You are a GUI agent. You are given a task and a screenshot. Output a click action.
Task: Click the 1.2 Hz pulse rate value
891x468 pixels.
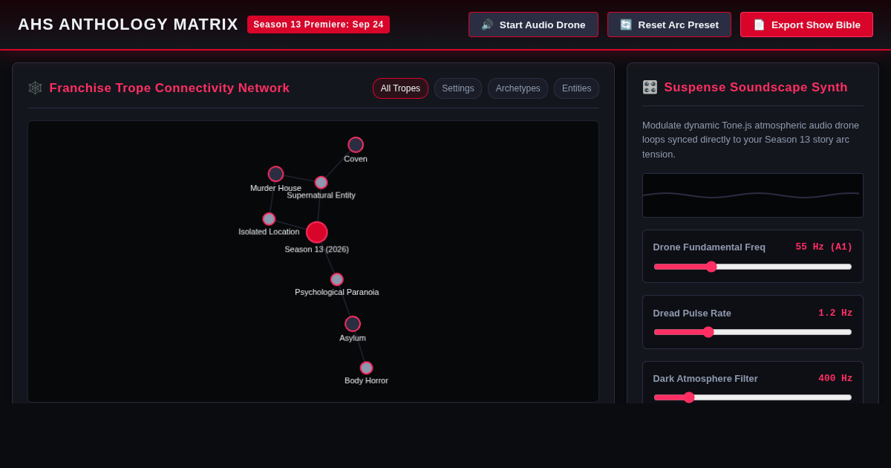[x=835, y=313]
